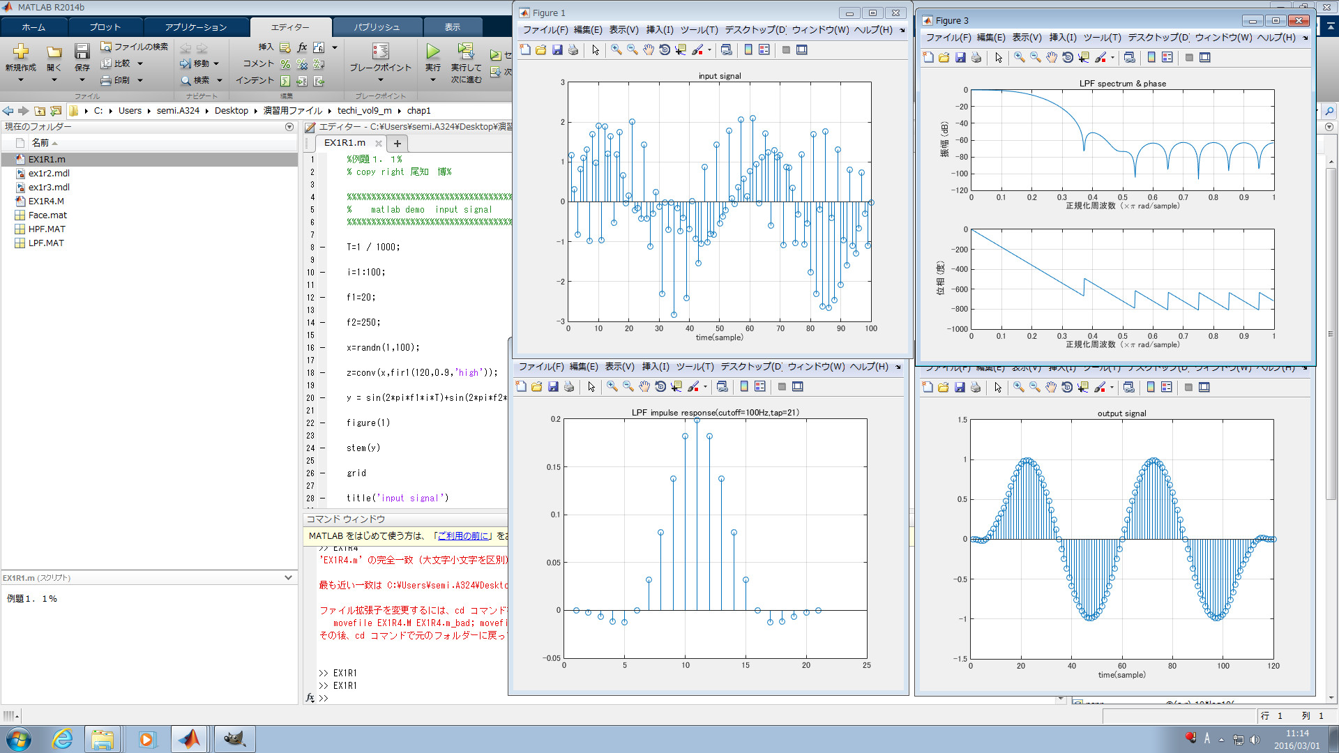The height and width of the screenshot is (753, 1339).
Task: Open brush color dropdown in Figure 1
Action: [709, 50]
